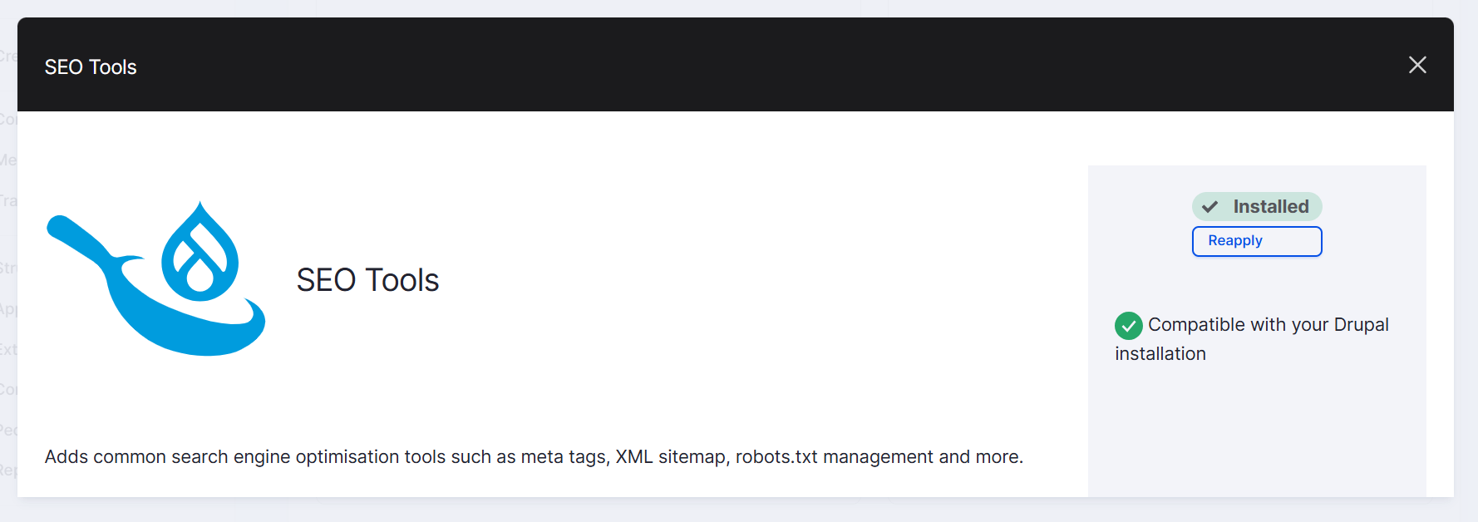Click the SEO Tools title in the header bar

91,66
